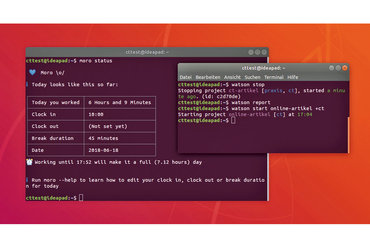
Task: Click the '45 minutes' cell
Action: [x=120, y=138]
